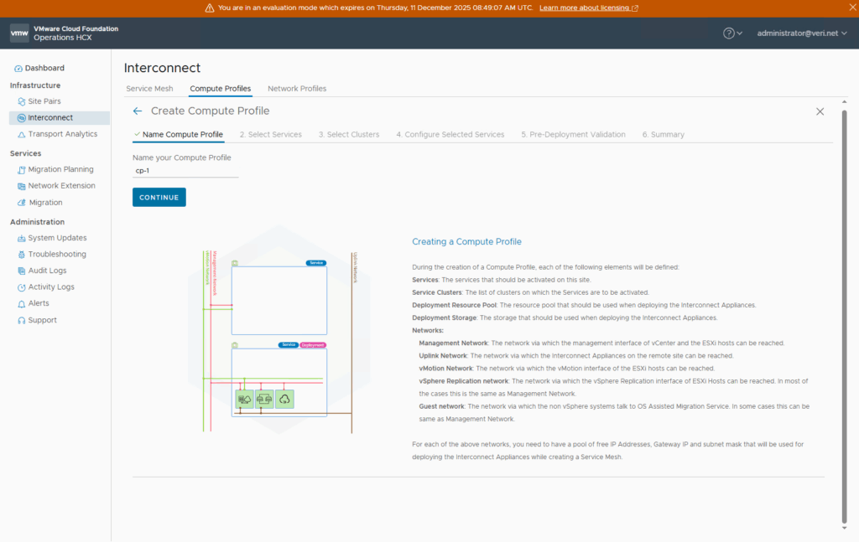Open the Learn more about licensing link
Screen dimensions: 859x542
[588, 8]
